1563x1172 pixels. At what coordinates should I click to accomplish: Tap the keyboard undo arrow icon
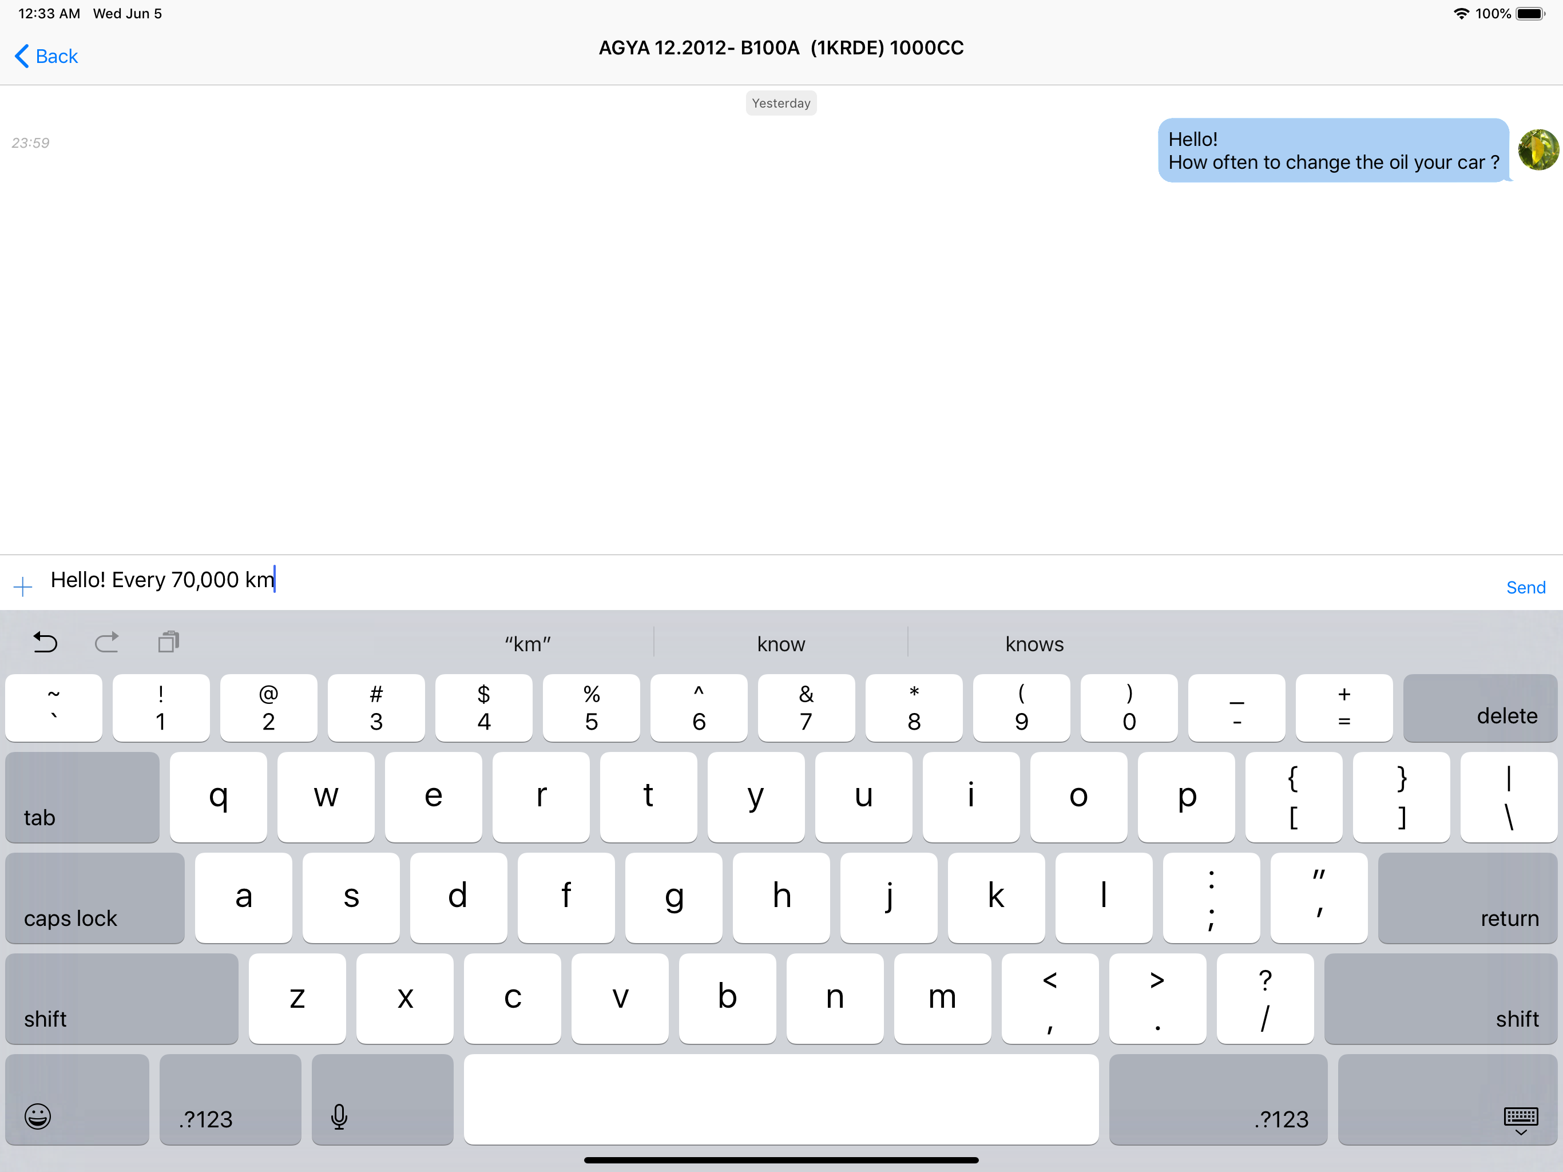46,642
